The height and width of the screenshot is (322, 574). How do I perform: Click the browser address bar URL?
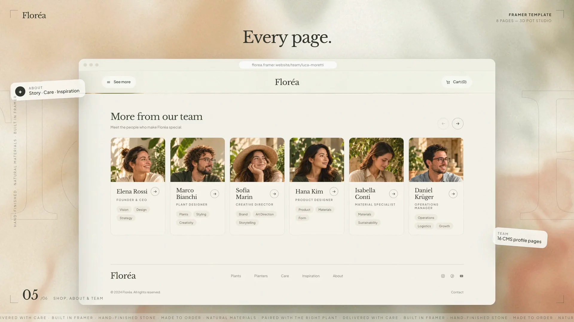[x=288, y=65]
